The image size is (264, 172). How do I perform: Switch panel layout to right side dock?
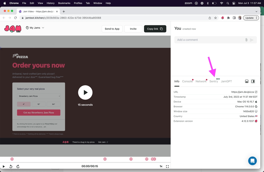tap(253, 81)
